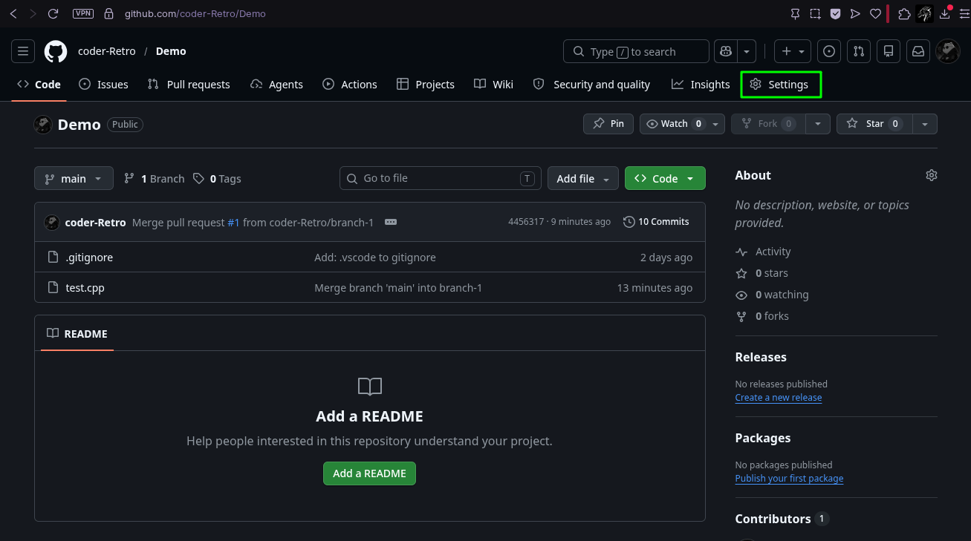
Task: Focus the Type / to search field
Action: coord(636,51)
